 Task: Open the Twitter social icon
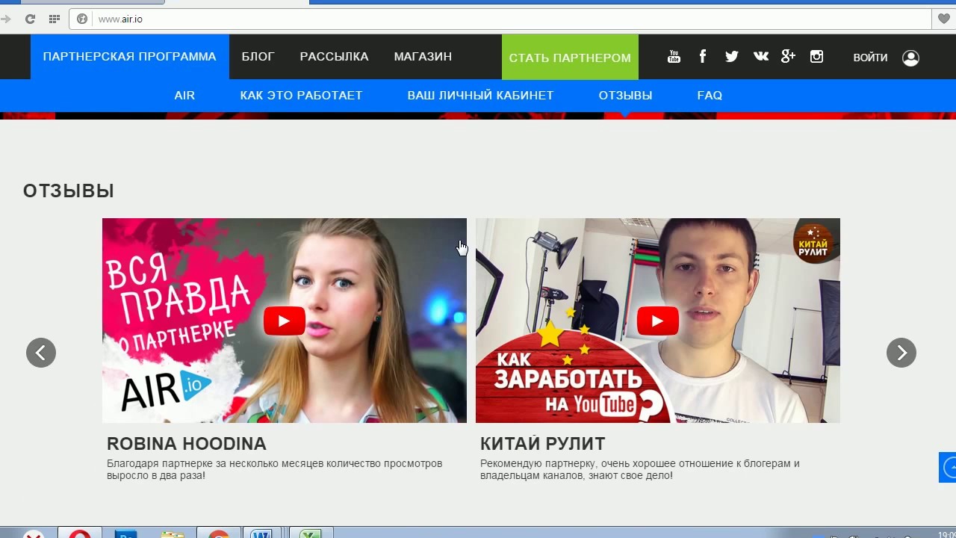(731, 57)
